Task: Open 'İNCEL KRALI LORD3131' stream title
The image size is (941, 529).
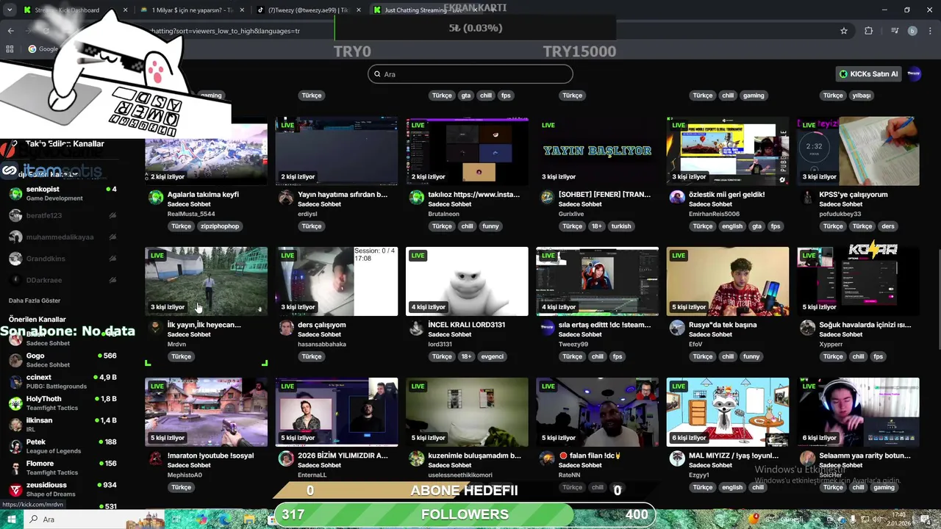Action: coord(466,325)
